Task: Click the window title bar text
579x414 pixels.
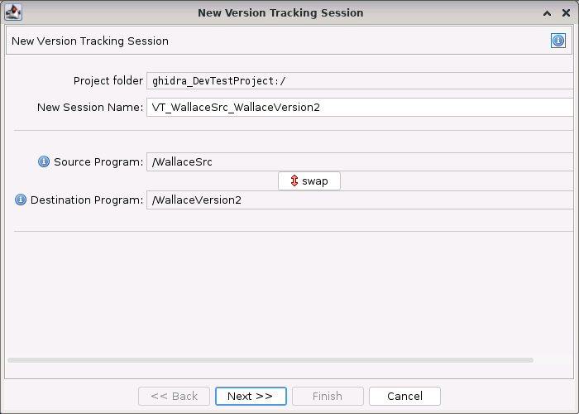Action: (280, 13)
